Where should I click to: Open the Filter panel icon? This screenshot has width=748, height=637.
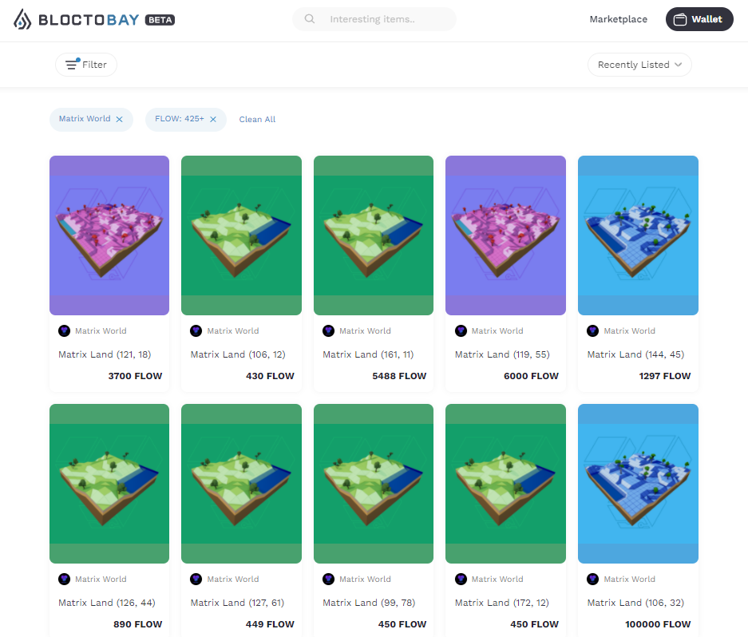[73, 64]
